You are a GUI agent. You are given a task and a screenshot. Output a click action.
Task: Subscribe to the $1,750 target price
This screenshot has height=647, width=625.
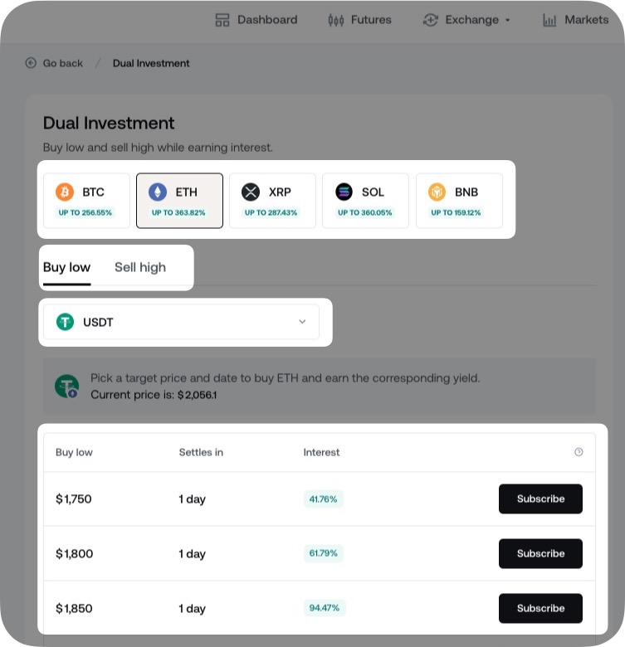click(x=540, y=499)
